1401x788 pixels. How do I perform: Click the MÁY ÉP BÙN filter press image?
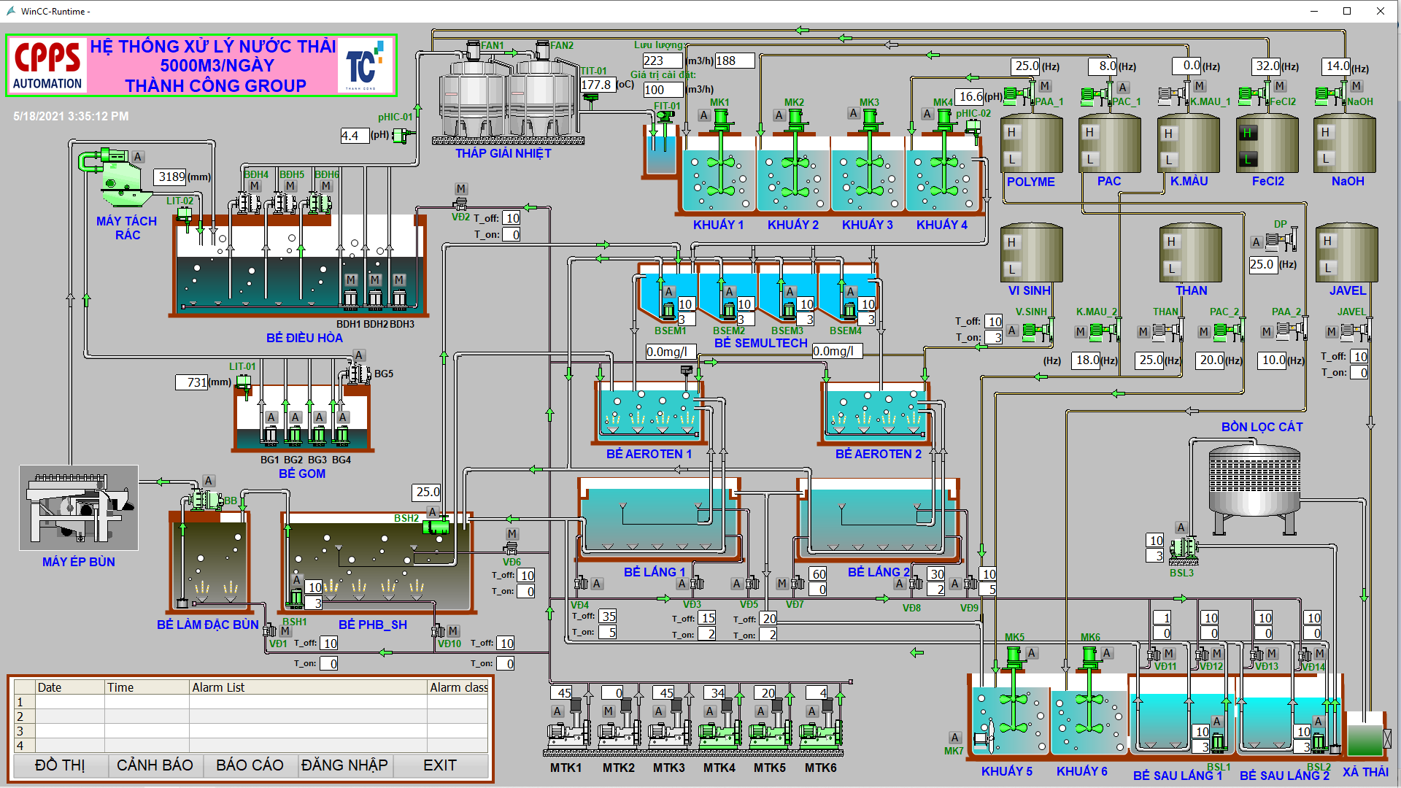(79, 508)
